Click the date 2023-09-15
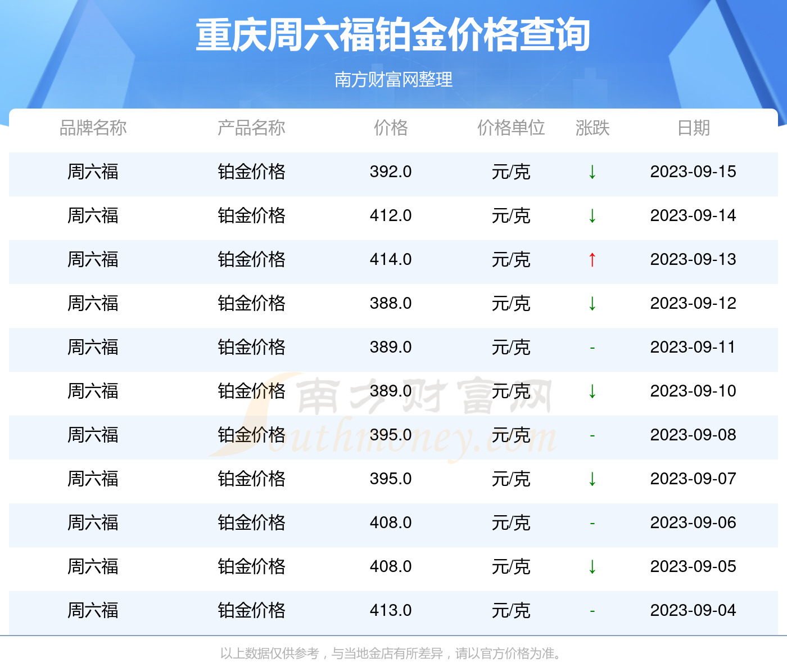This screenshot has height=662, width=787. click(693, 172)
